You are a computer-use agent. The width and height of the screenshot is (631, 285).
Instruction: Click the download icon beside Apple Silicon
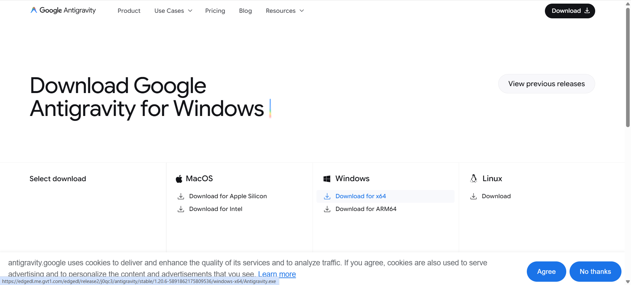181,196
